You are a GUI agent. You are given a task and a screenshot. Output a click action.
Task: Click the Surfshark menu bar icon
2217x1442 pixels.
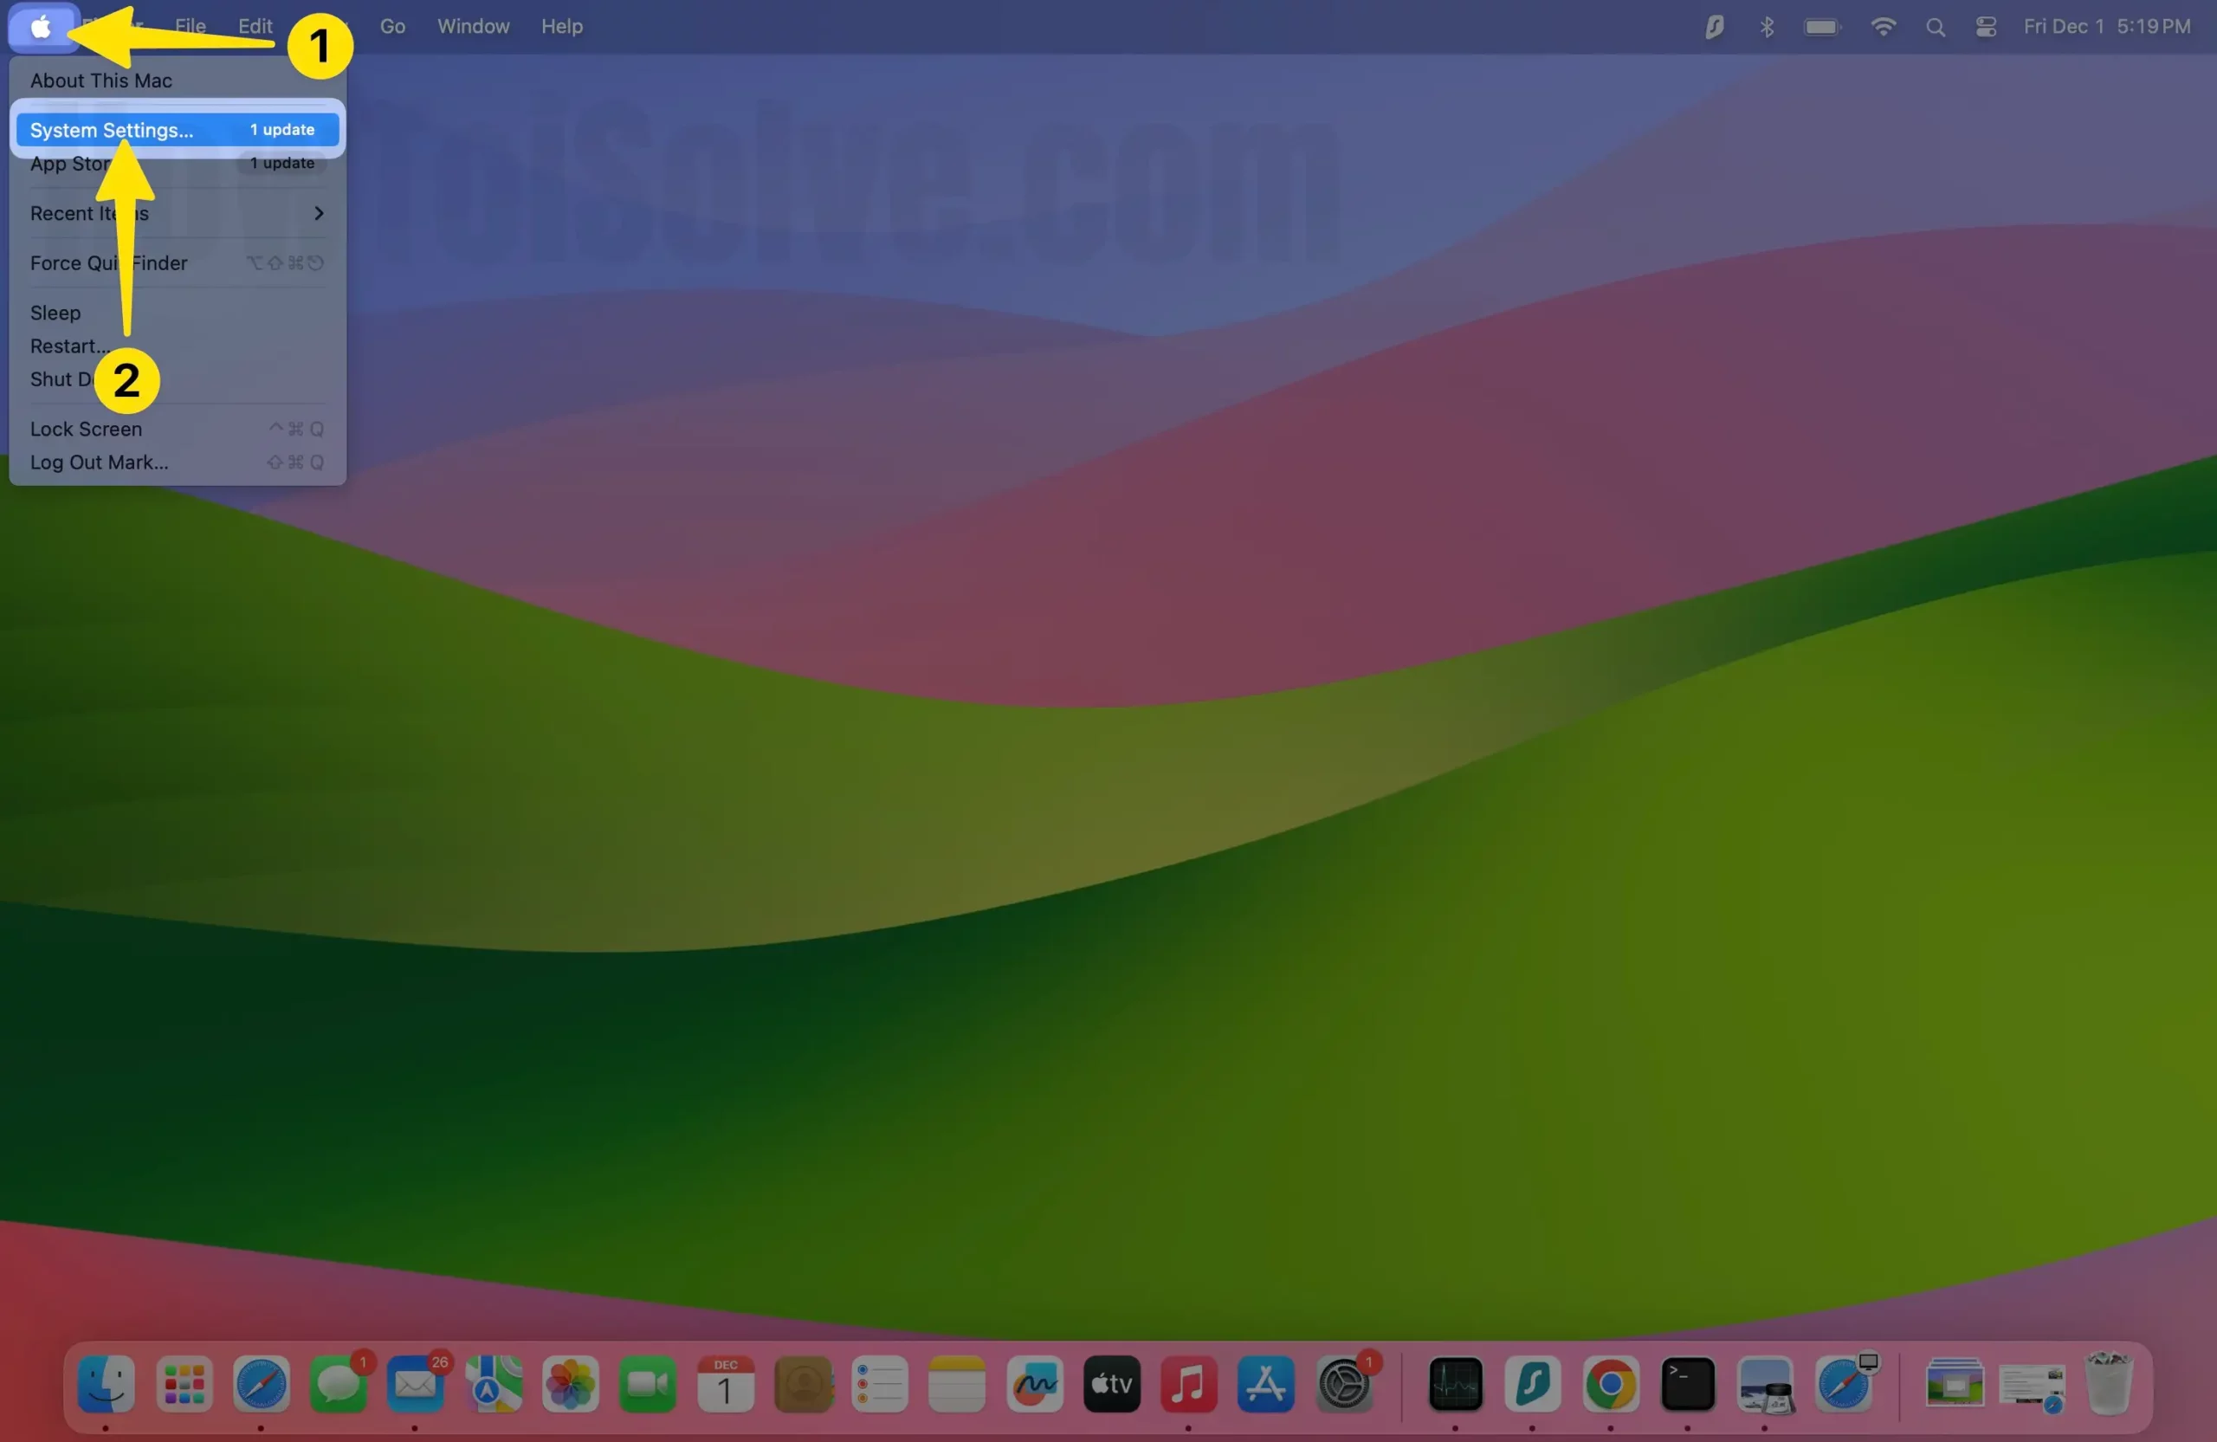coord(1715,27)
